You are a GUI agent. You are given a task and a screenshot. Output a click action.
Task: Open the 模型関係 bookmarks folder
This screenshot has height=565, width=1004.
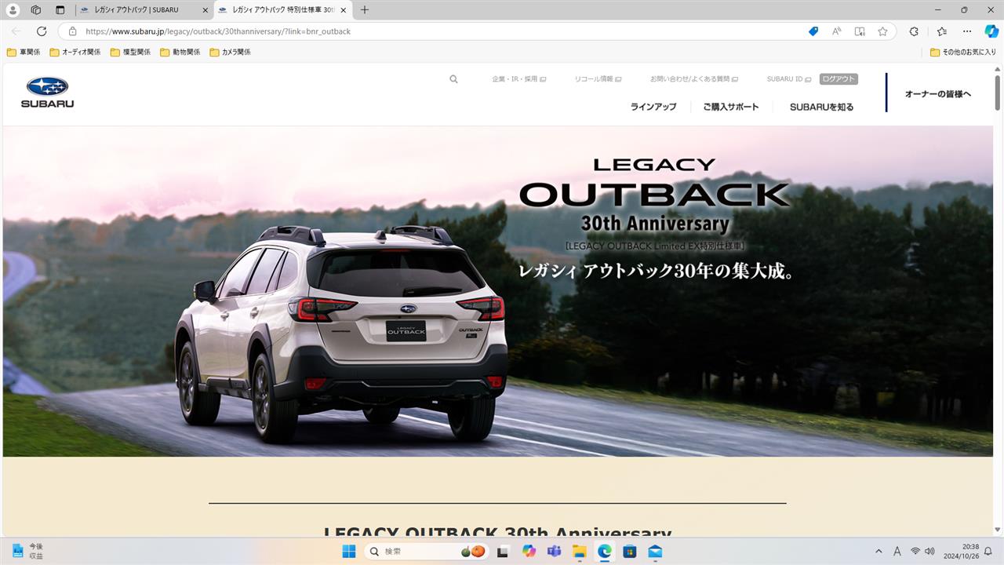130,52
